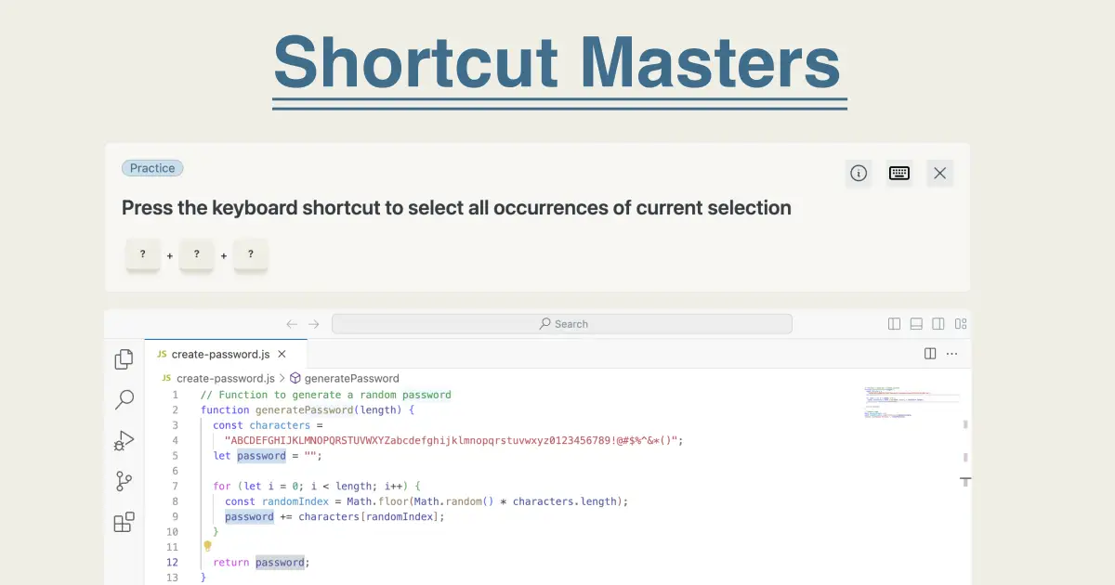
Task: Click the lightbulb code action on line 11
Action: click(x=206, y=547)
